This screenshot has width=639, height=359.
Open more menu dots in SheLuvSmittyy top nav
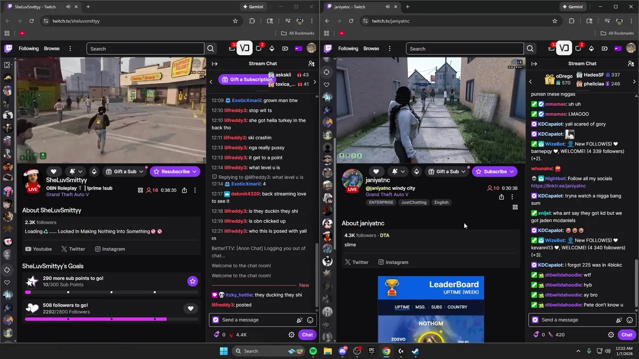click(x=70, y=48)
